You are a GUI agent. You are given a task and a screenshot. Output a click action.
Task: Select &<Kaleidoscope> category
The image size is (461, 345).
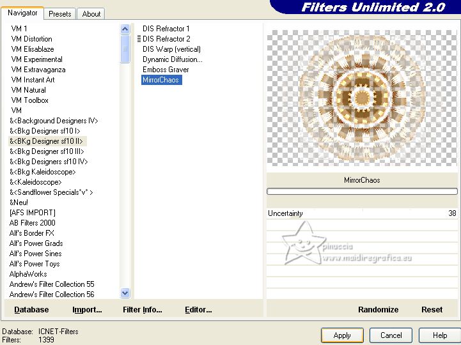point(36,182)
